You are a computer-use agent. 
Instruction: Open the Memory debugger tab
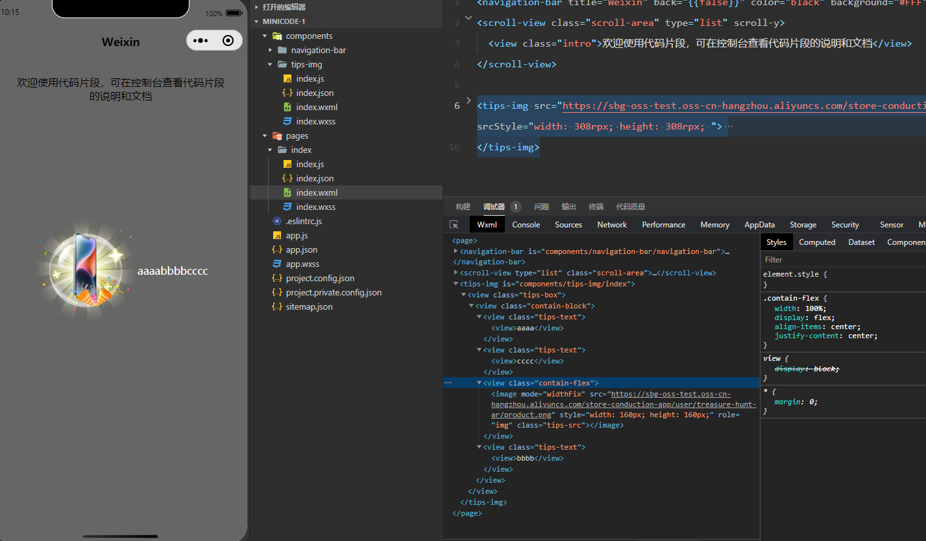[x=714, y=225]
